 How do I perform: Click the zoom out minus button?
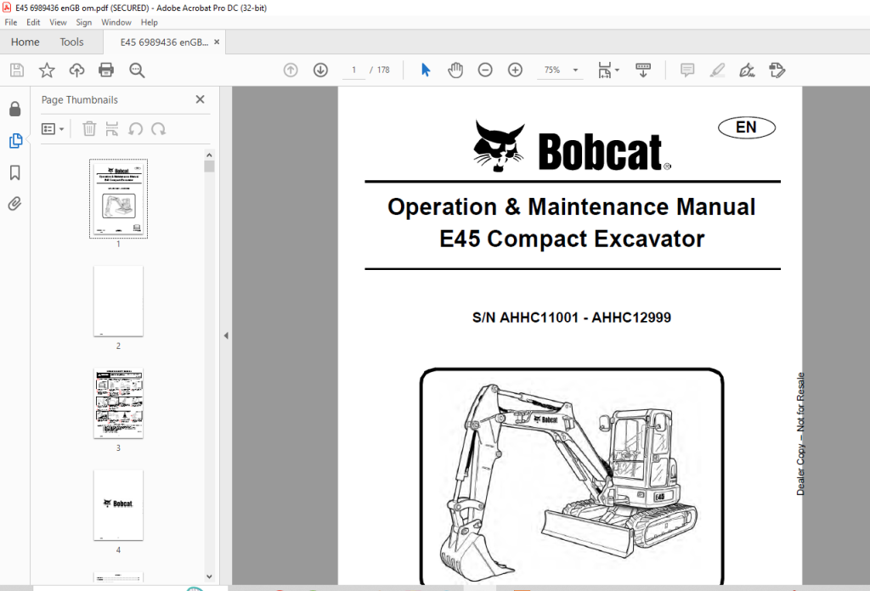(485, 70)
